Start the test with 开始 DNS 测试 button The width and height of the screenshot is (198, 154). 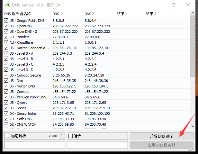[x=162, y=136]
